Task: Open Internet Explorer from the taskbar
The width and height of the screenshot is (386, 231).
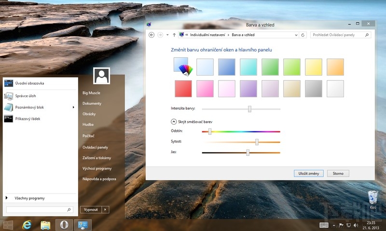Action: (27, 225)
